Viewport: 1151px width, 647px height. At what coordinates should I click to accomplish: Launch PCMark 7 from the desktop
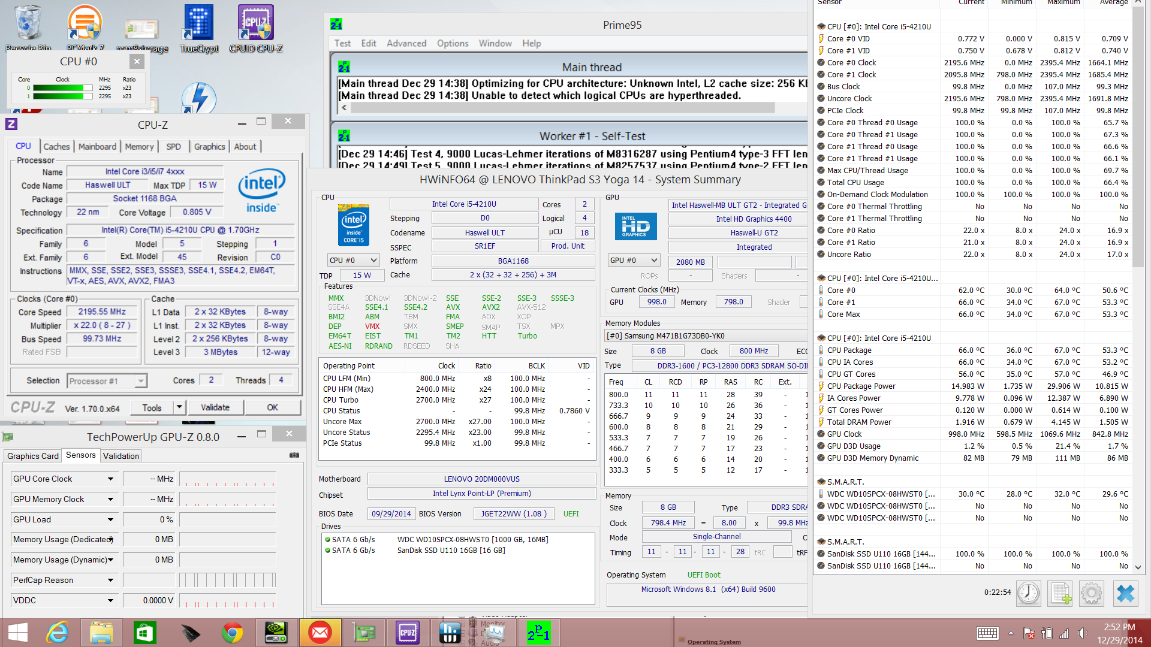click(85, 27)
